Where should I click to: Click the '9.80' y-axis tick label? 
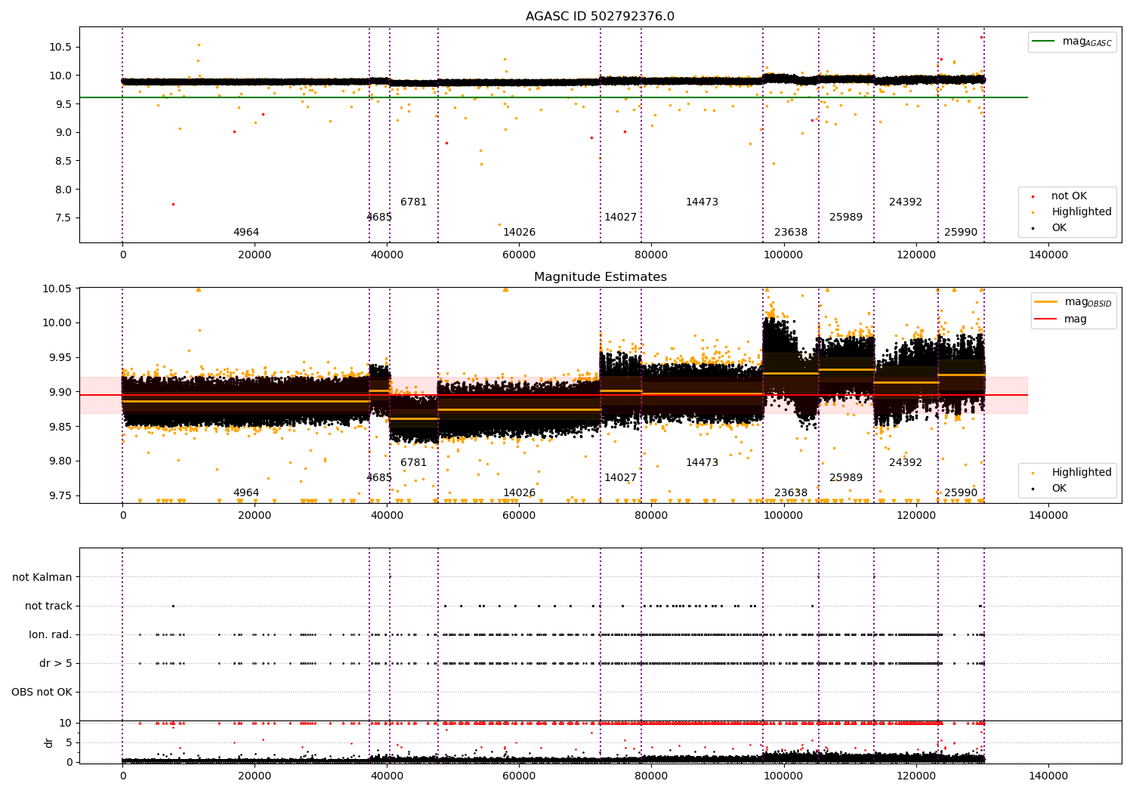pos(60,461)
